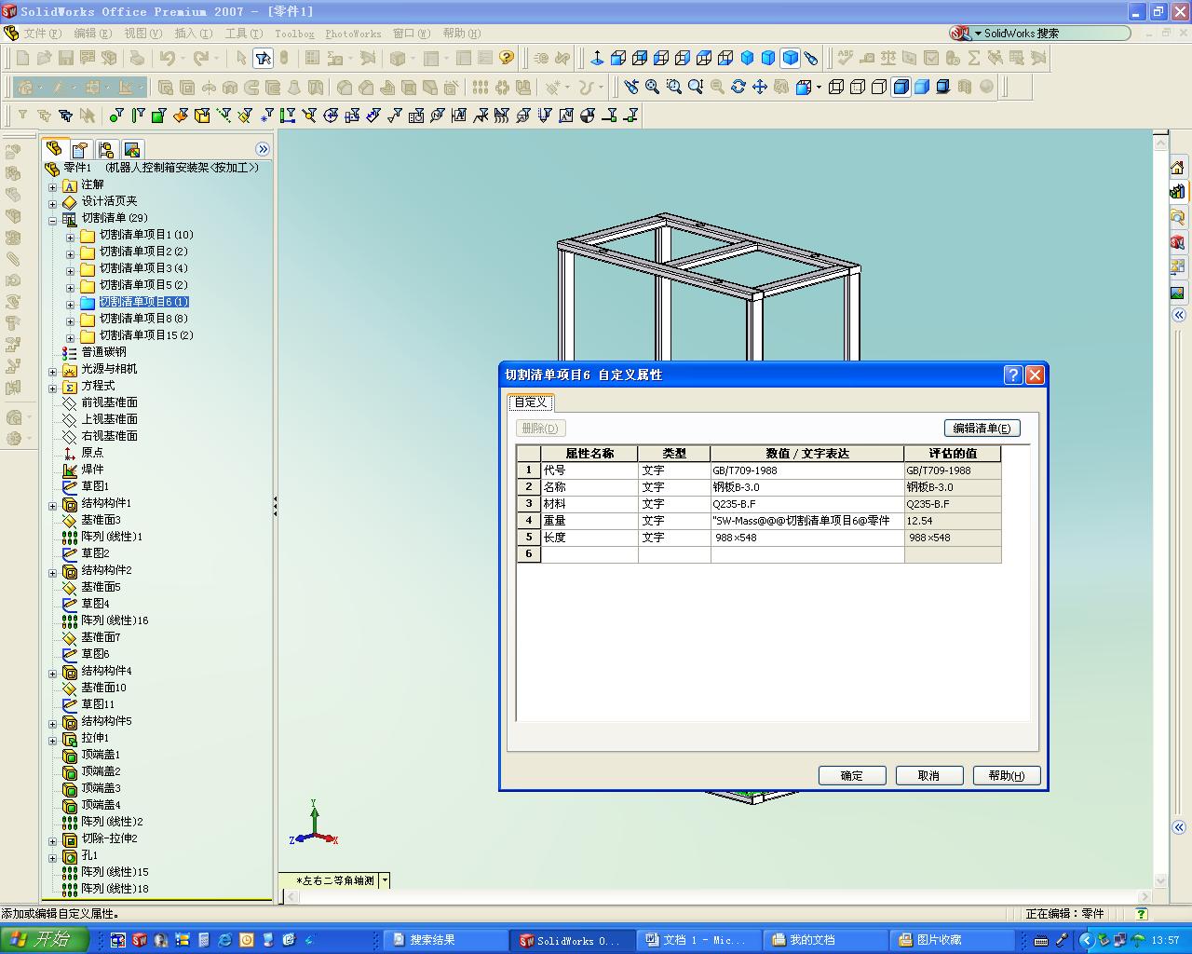Click row header 1 in properties table

529,470
